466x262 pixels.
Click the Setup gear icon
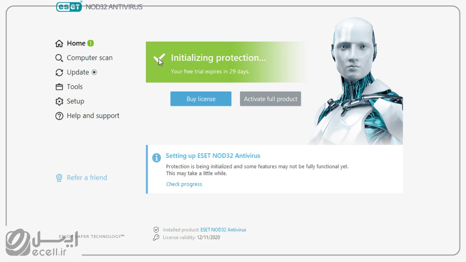(59, 102)
